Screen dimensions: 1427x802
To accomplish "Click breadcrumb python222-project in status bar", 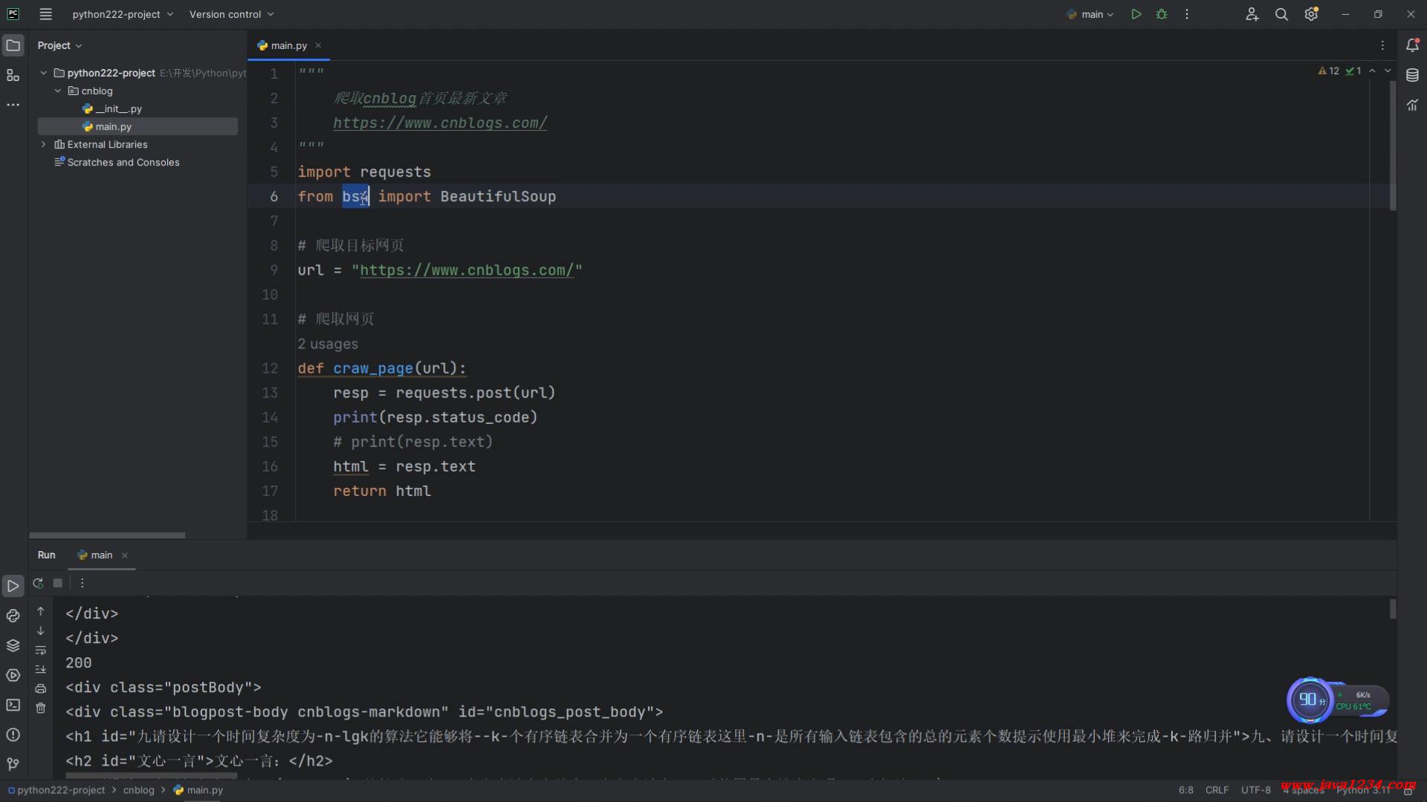I will [x=56, y=790].
